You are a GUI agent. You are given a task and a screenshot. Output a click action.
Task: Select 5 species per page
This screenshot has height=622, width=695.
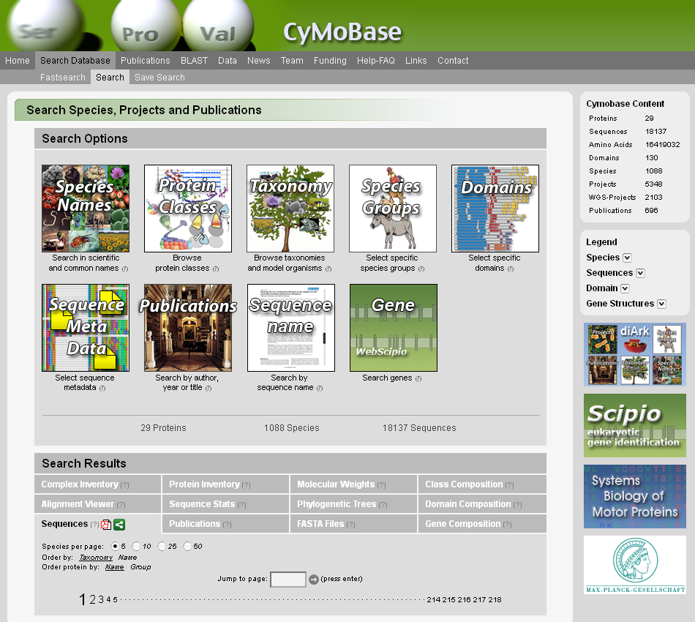click(116, 546)
